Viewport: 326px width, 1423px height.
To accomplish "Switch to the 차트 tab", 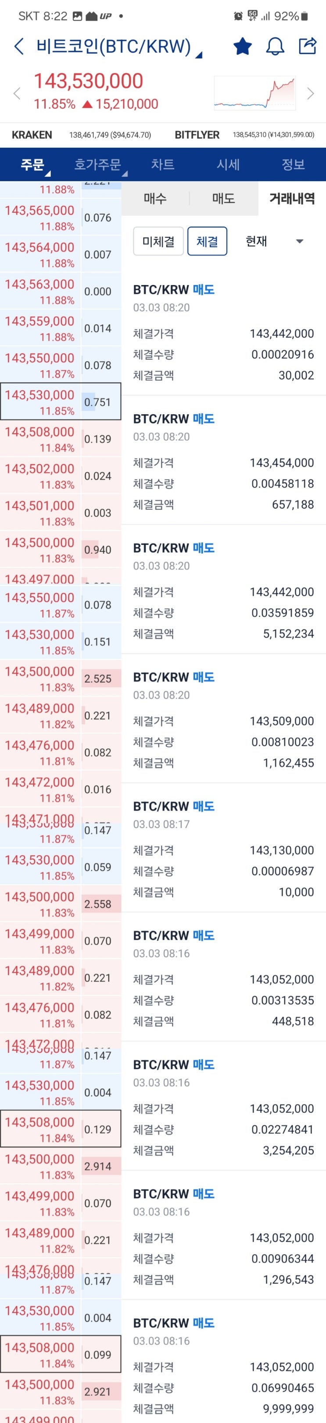I will 163,164.
